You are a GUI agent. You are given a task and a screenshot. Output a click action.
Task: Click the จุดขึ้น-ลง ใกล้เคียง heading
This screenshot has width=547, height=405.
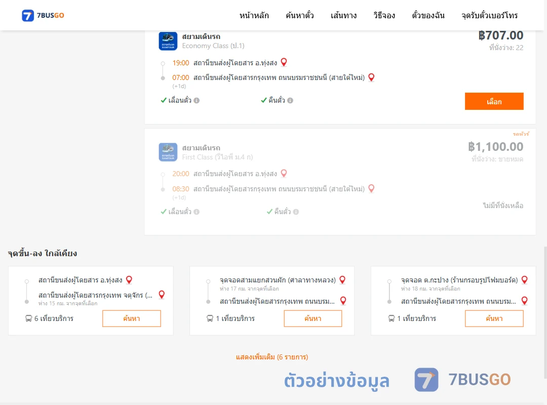pos(43,253)
